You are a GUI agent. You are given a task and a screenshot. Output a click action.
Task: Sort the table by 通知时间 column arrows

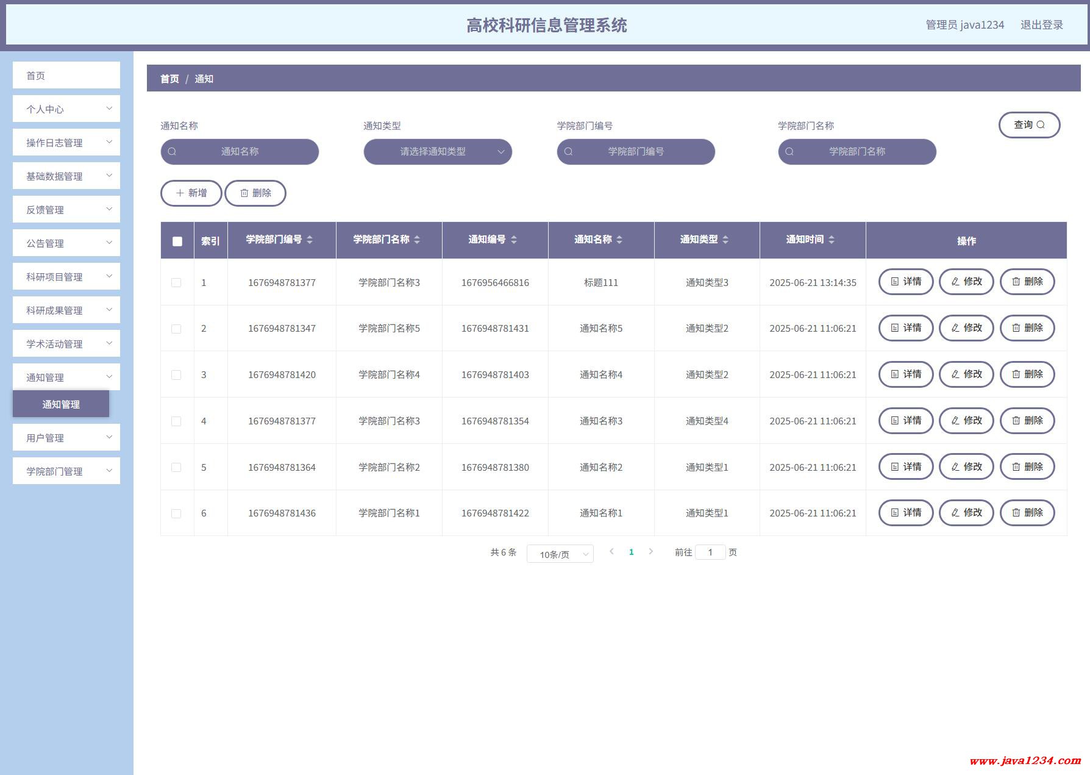[x=832, y=240]
